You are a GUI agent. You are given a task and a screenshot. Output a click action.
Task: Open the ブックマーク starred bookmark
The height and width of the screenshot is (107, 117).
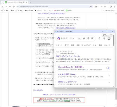(38, 10)
